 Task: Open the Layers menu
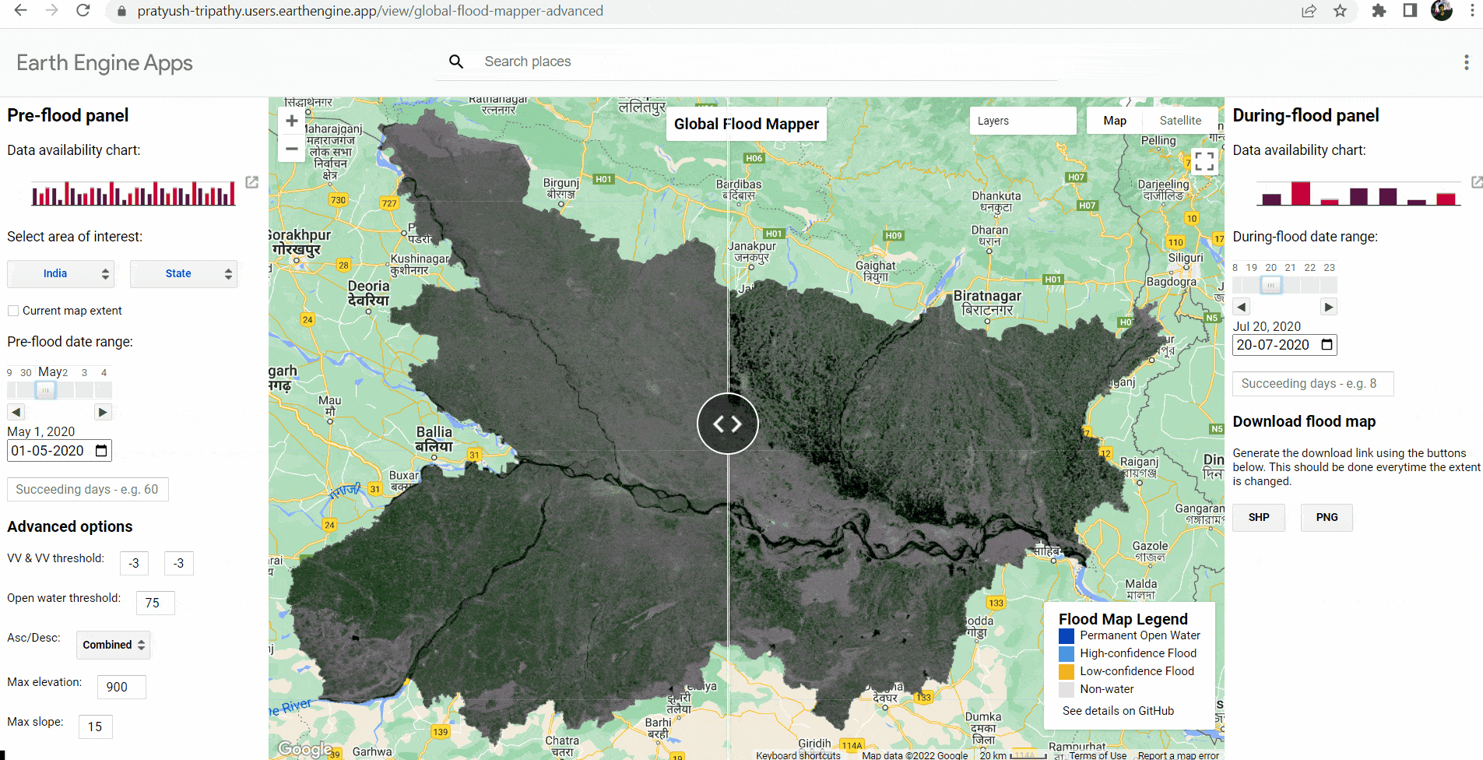[1022, 121]
